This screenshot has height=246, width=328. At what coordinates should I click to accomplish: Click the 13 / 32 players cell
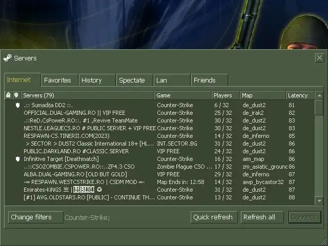(x=223, y=197)
